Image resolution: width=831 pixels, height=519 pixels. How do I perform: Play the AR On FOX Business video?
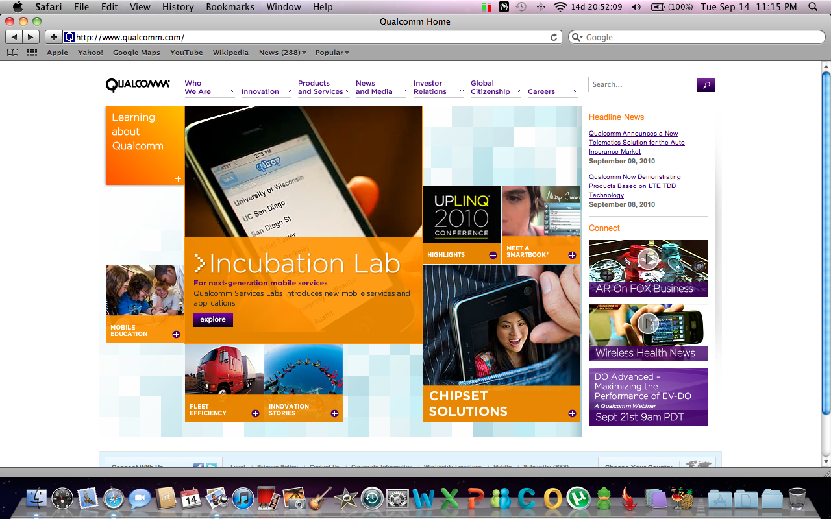click(648, 259)
